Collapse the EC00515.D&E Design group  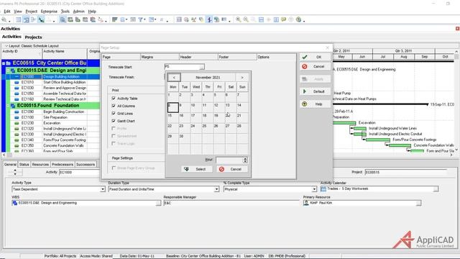8,71
